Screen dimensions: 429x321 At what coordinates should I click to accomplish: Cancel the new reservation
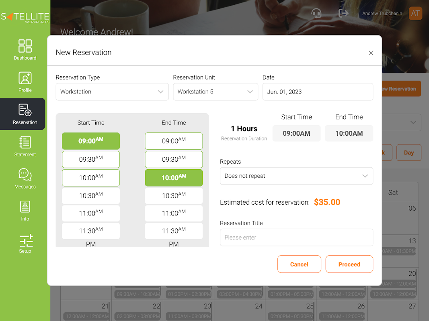coord(299,264)
